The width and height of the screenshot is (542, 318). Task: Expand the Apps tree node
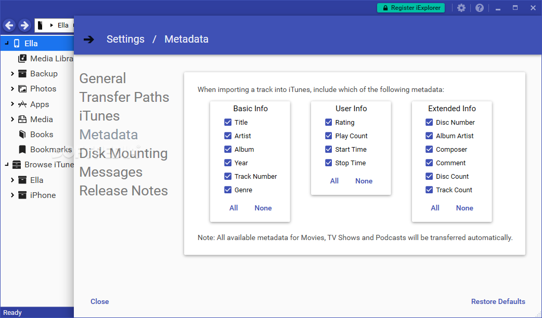(x=12, y=104)
